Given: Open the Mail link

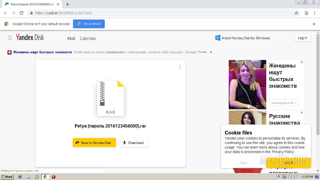Looking at the screenshot, I should coord(71,38).
